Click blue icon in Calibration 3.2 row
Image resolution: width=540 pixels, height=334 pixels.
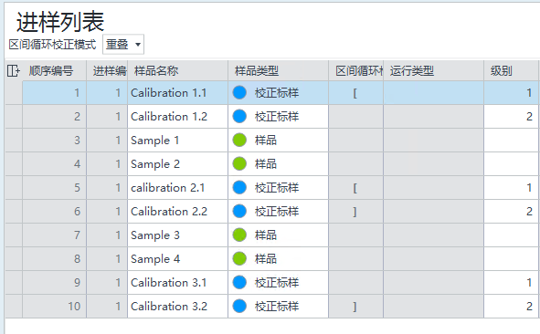[239, 306]
